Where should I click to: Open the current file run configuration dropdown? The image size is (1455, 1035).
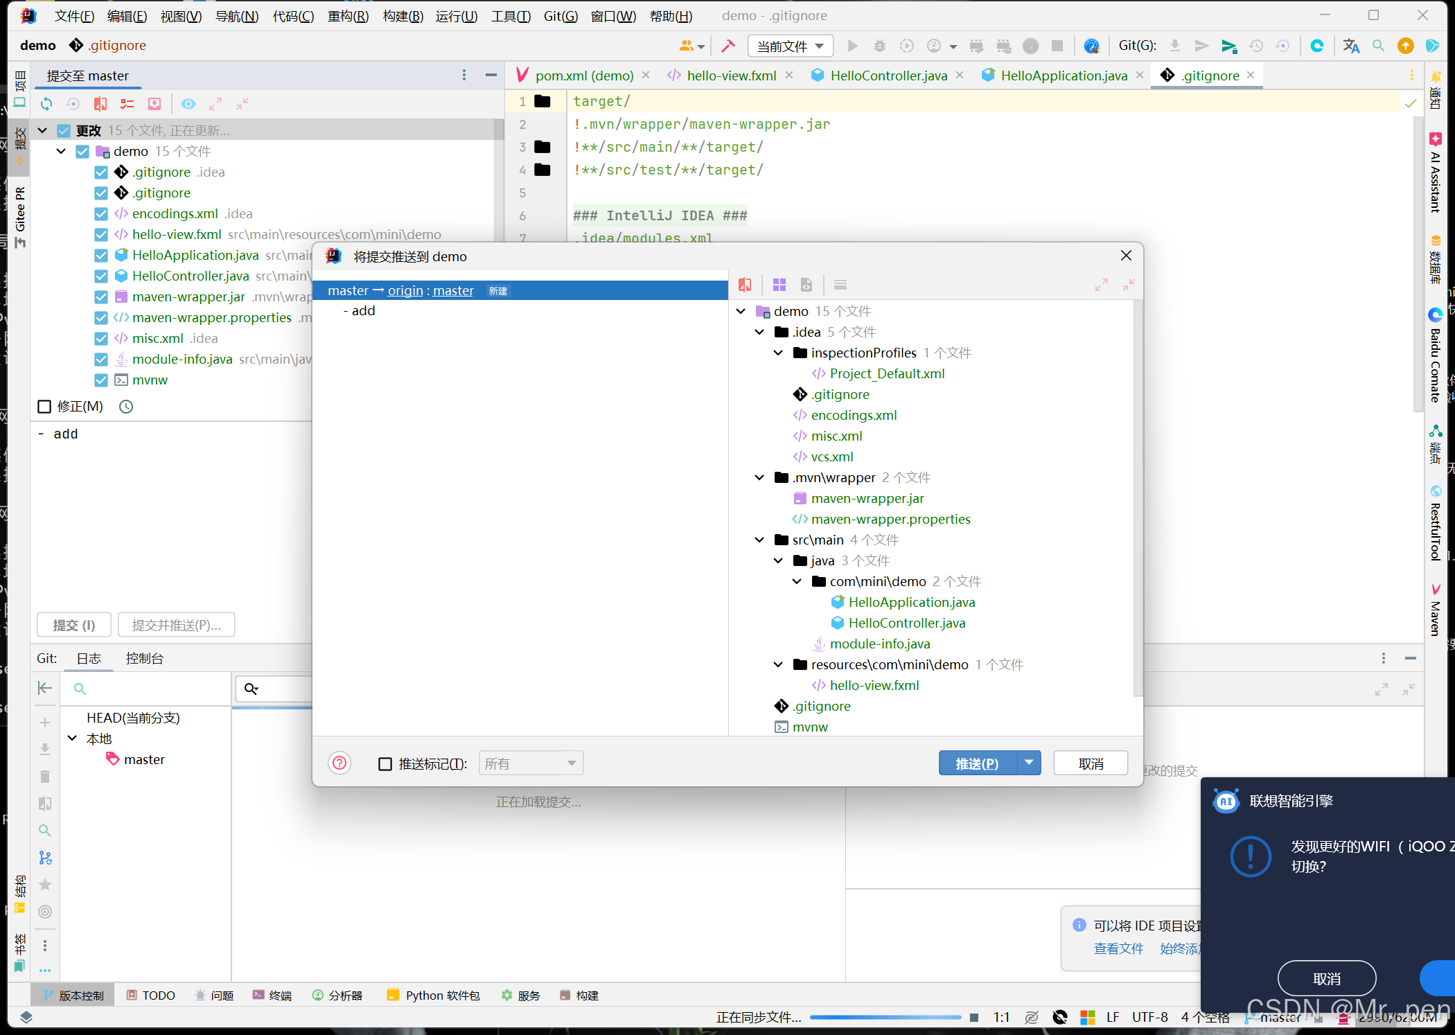[790, 46]
